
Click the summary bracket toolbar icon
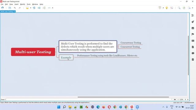pos(44,8)
